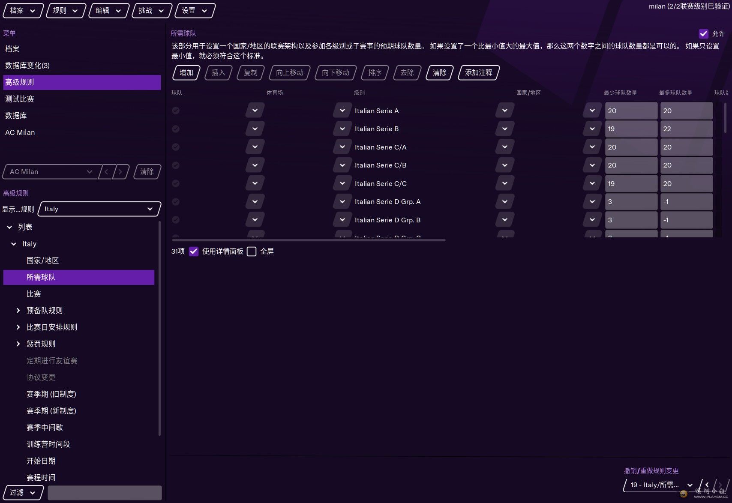Click the undo arrow in rule changes
Viewport: 732px width, 503px height.
(x=707, y=485)
